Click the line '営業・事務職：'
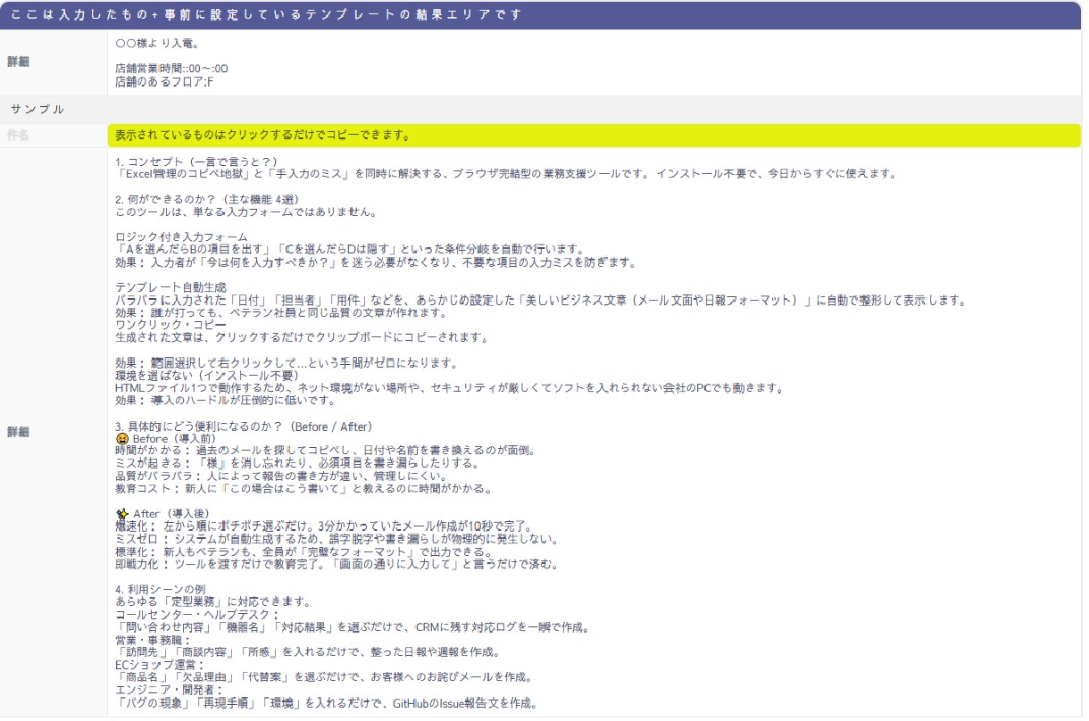 pyautogui.click(x=153, y=640)
